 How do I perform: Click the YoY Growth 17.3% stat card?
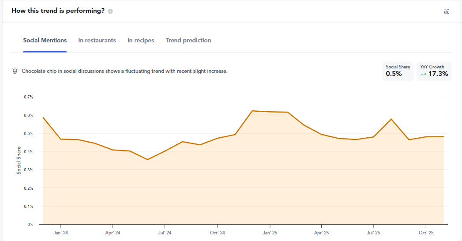(434, 71)
